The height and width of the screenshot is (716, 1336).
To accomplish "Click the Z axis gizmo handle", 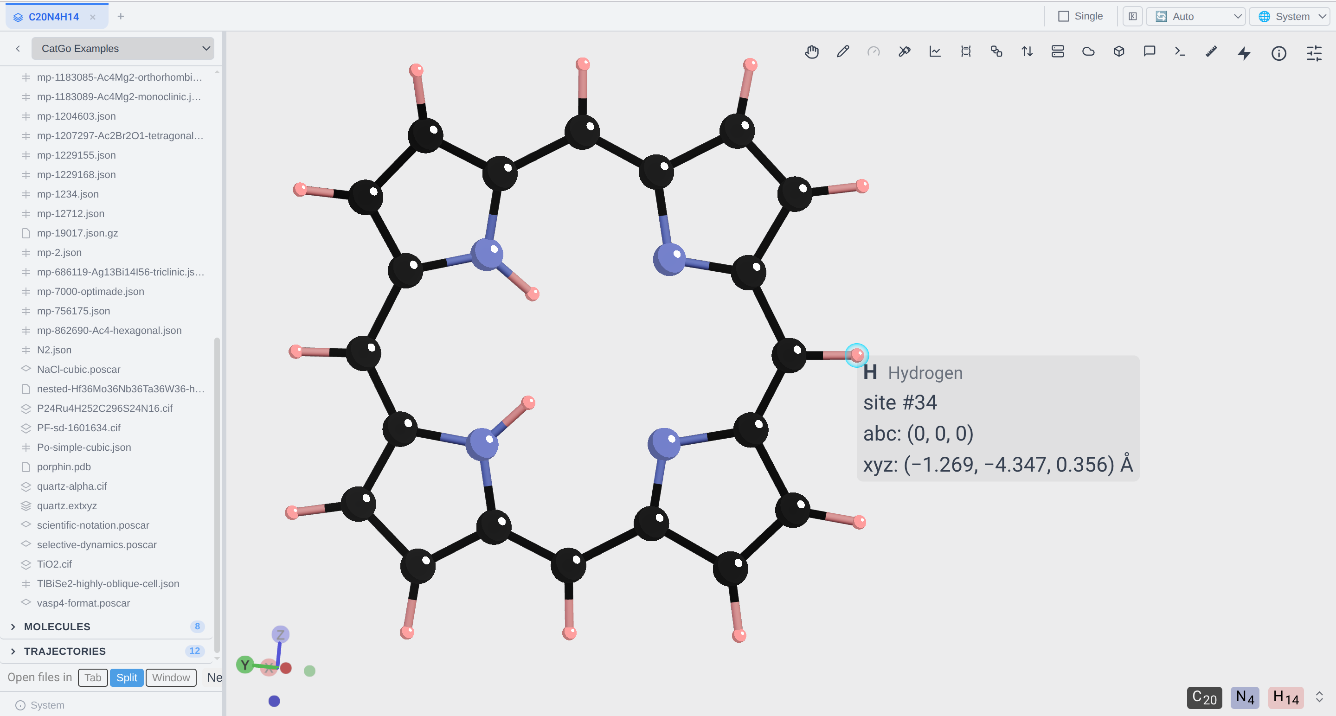I will coord(280,634).
